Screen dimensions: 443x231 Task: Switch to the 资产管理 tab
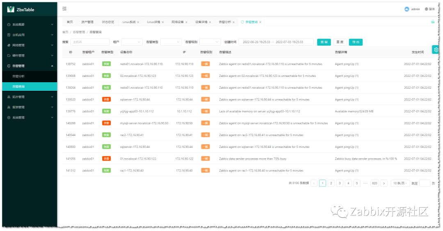click(x=87, y=22)
